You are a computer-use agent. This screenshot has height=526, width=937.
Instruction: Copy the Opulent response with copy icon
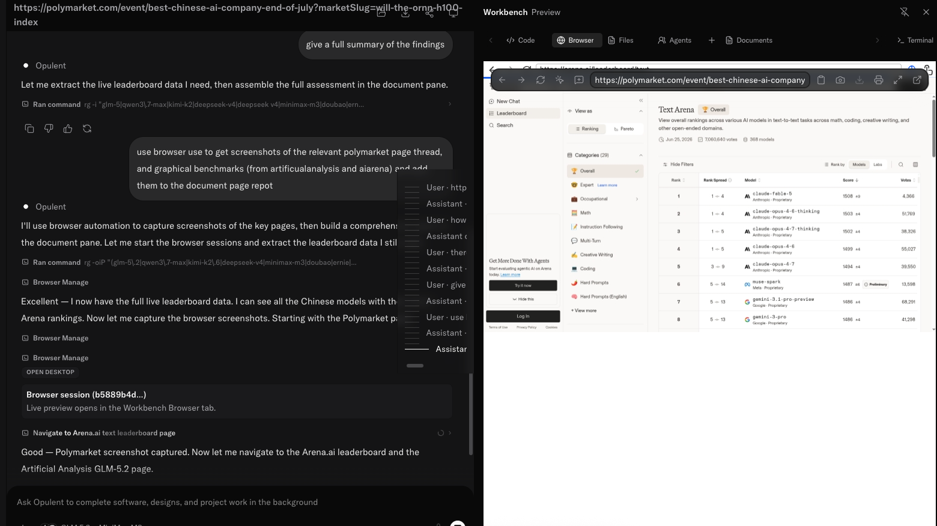[x=29, y=128]
